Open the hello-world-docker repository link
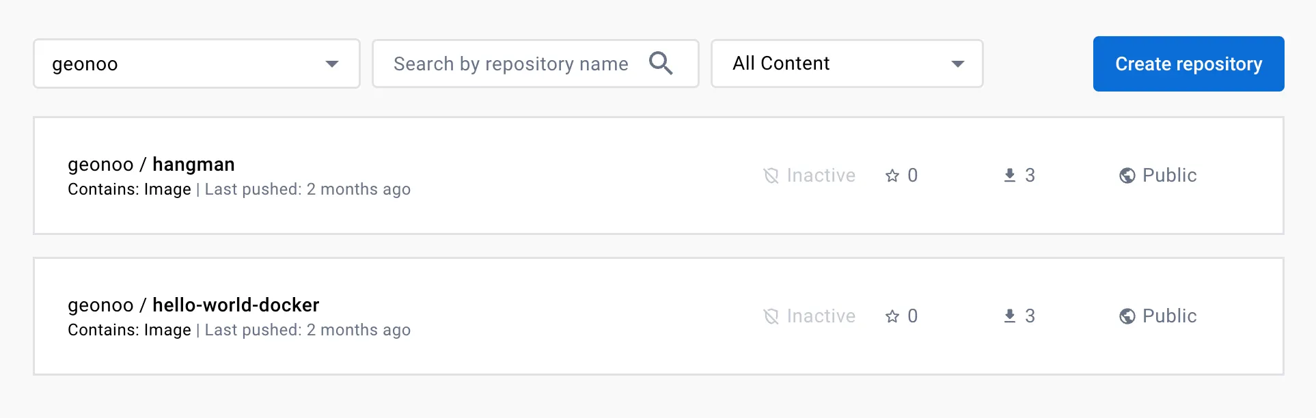The height and width of the screenshot is (418, 1316). point(235,305)
